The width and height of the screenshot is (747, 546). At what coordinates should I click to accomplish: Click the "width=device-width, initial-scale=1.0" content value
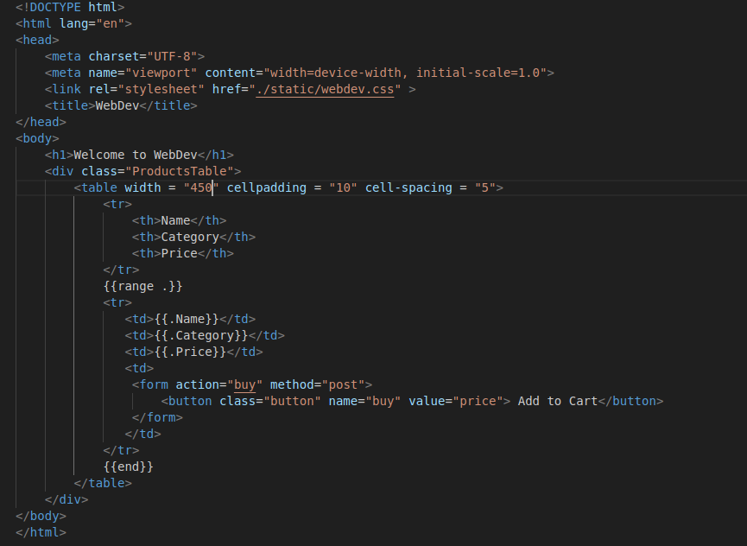tap(405, 73)
